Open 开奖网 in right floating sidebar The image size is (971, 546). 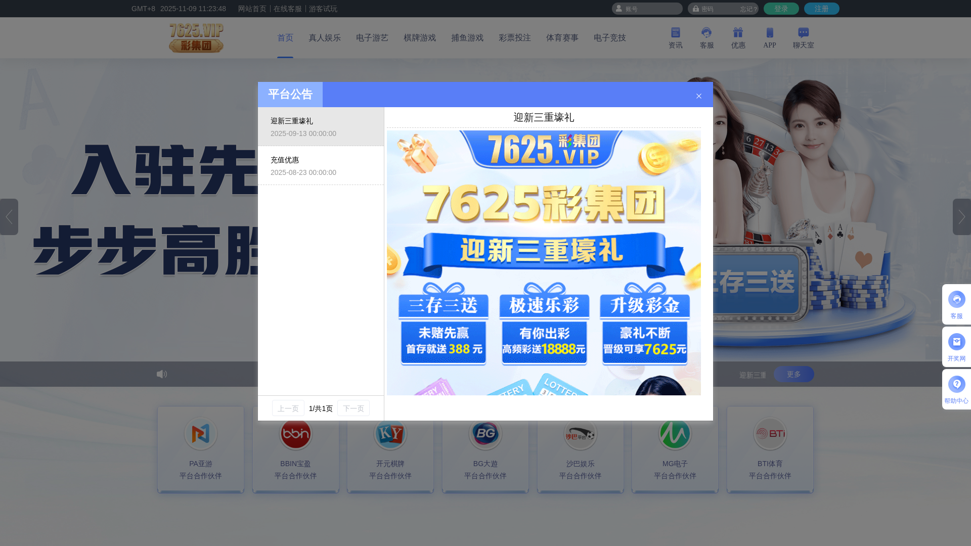click(956, 347)
